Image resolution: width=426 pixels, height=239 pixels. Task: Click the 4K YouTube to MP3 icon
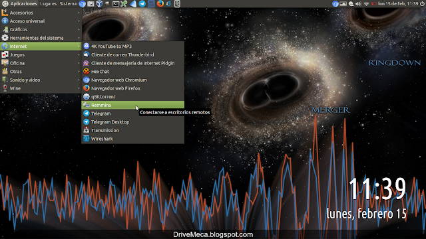click(87, 46)
